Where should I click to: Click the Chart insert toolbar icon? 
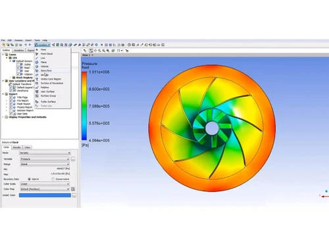click(x=114, y=45)
